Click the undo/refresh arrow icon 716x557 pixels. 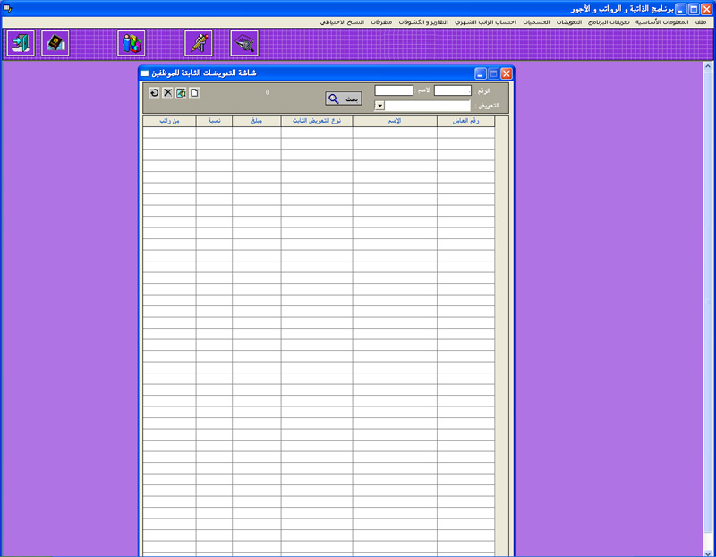pyautogui.click(x=154, y=92)
